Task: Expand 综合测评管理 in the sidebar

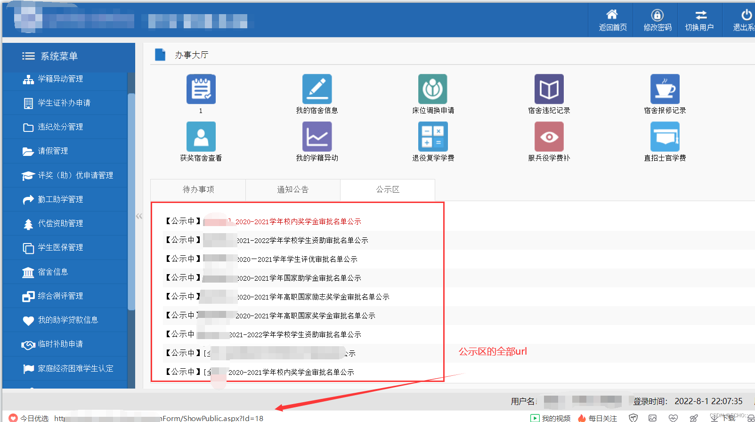Action: point(60,296)
